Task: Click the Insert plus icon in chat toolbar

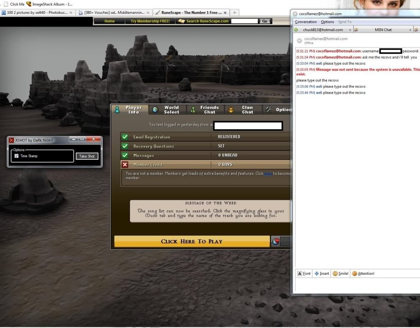Action: pos(317,274)
